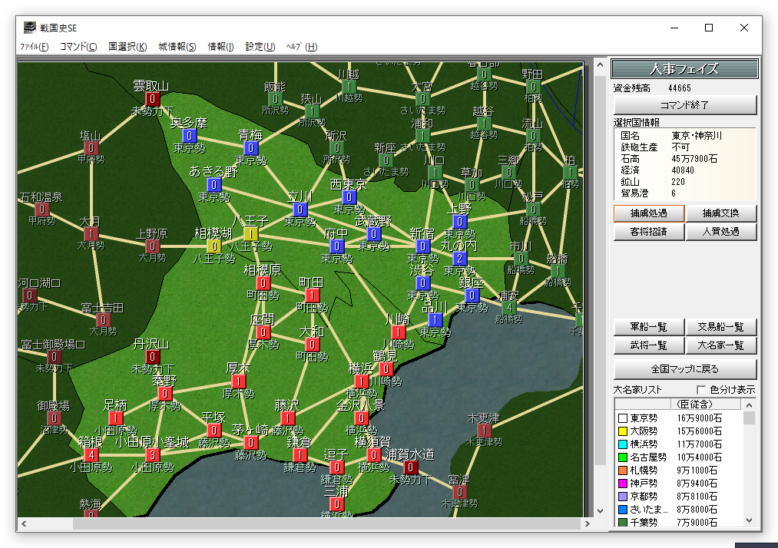Select the dark red 雲取山 node

[153, 99]
